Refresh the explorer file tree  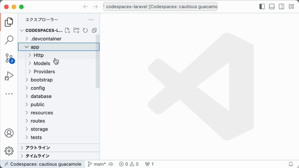pyautogui.click(x=85, y=30)
